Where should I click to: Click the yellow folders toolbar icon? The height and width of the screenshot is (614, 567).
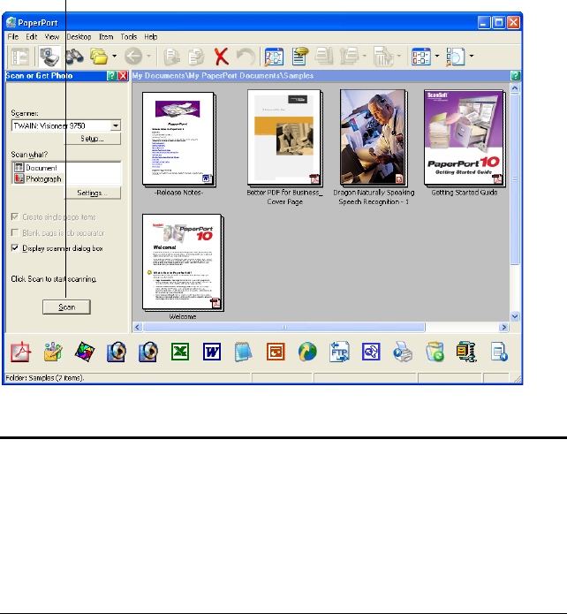(99, 57)
